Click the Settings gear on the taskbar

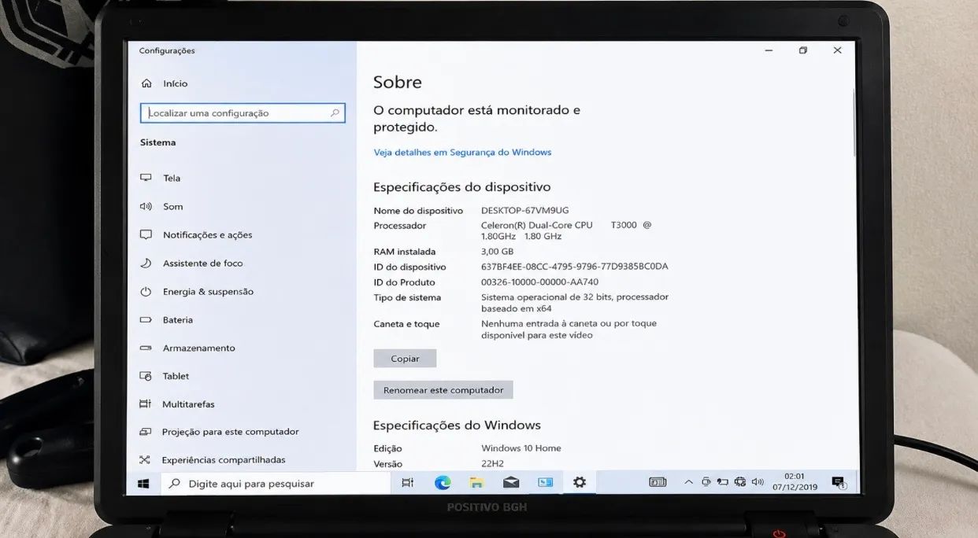(x=580, y=483)
